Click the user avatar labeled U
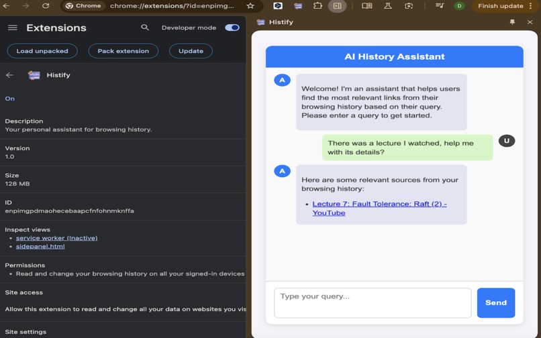This screenshot has width=541, height=338. [507, 141]
